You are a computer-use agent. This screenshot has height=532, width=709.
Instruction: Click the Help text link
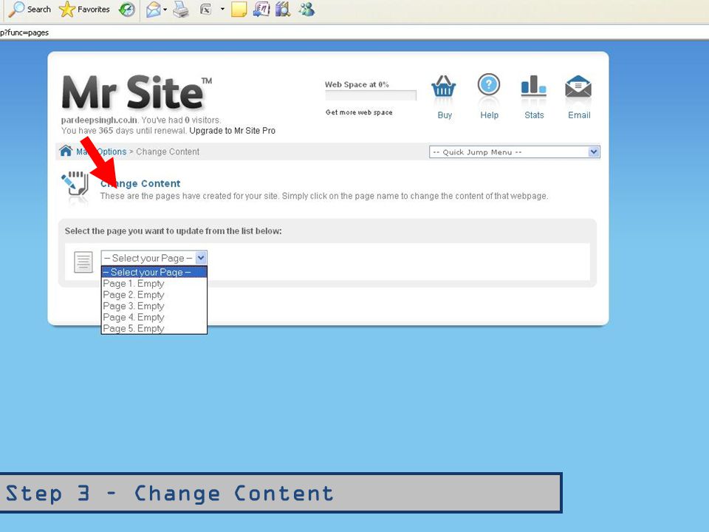click(x=489, y=115)
